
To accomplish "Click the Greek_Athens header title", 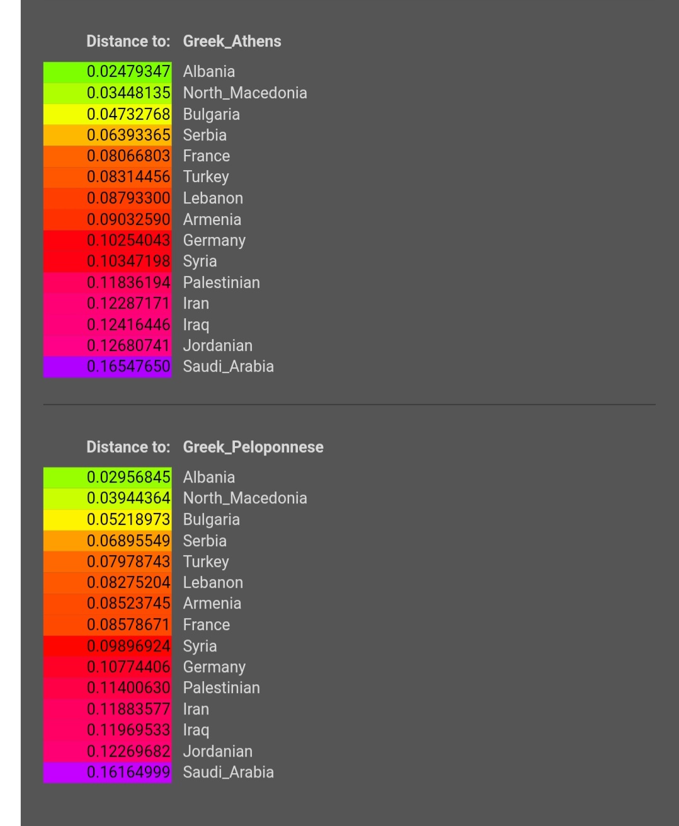I will 232,42.
